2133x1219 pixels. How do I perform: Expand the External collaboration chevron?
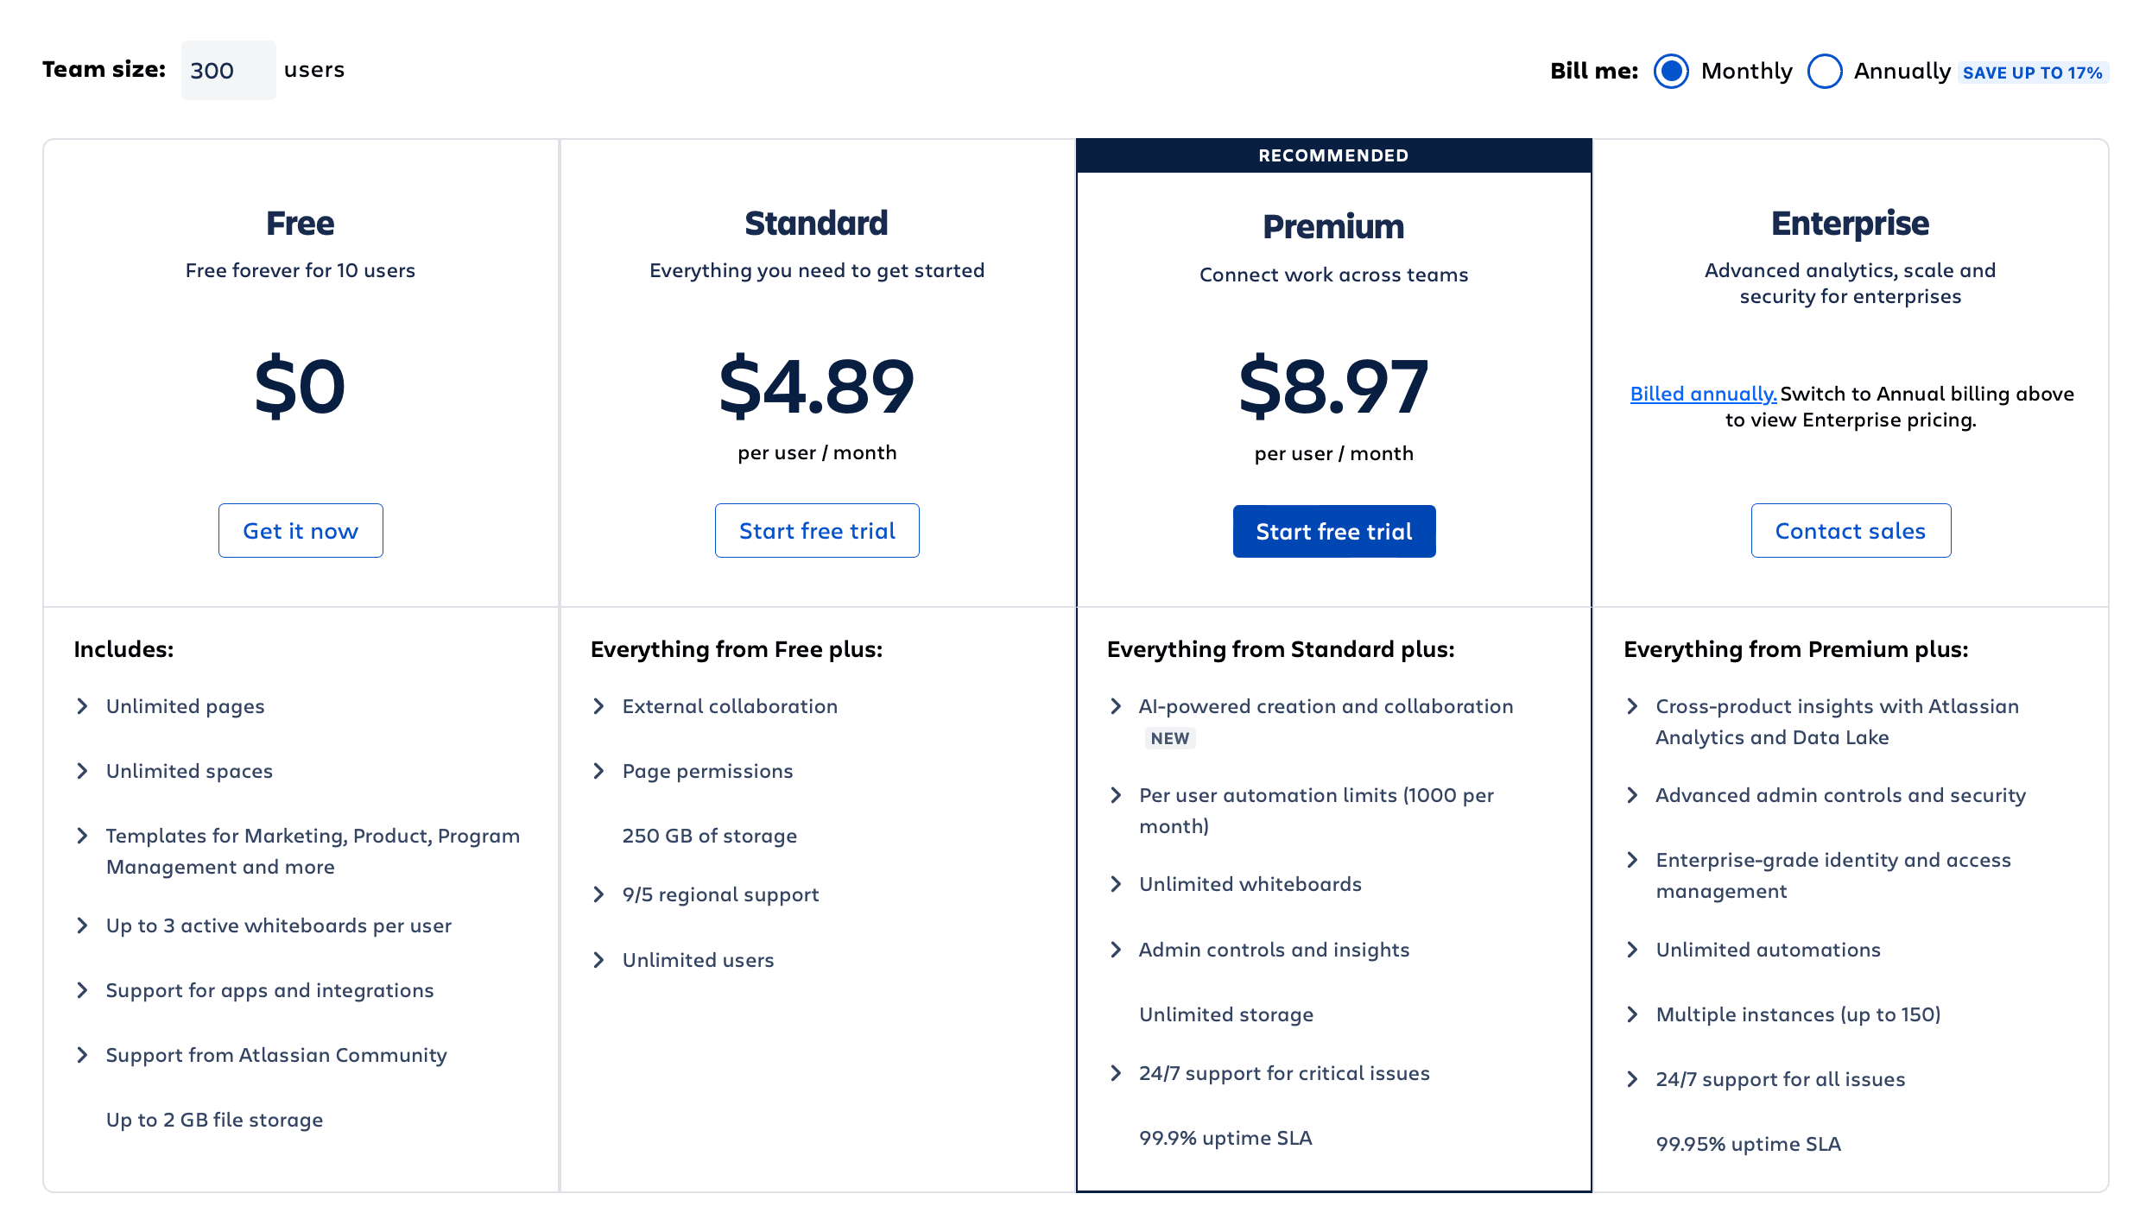coord(599,706)
